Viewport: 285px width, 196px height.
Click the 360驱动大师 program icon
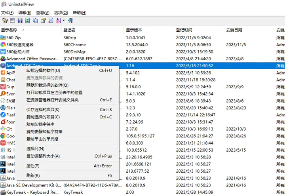3,51
